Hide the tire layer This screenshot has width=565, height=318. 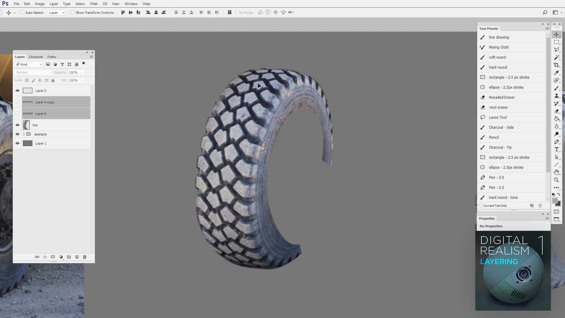coord(17,125)
